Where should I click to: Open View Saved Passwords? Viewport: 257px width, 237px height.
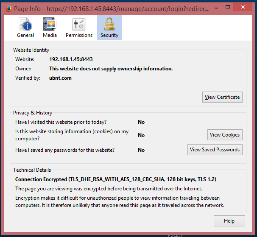click(215, 150)
